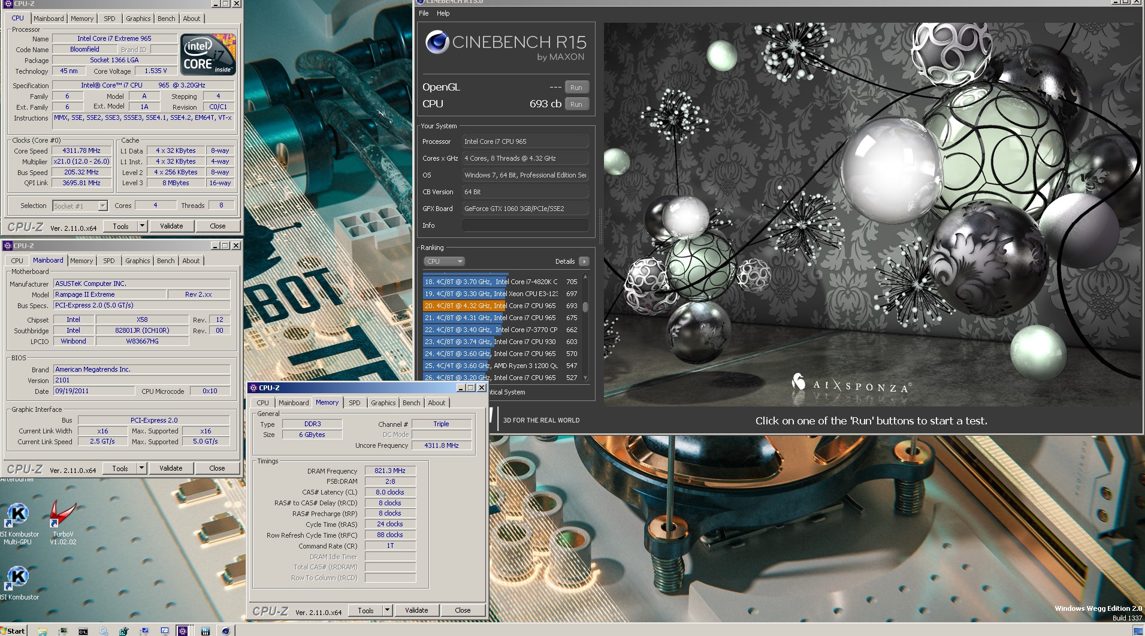Click Validate in the top CPU-Z window
The height and width of the screenshot is (636, 1145).
pos(171,226)
